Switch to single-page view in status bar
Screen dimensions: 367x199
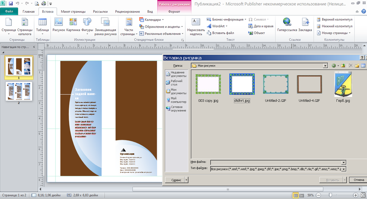pos(296,195)
